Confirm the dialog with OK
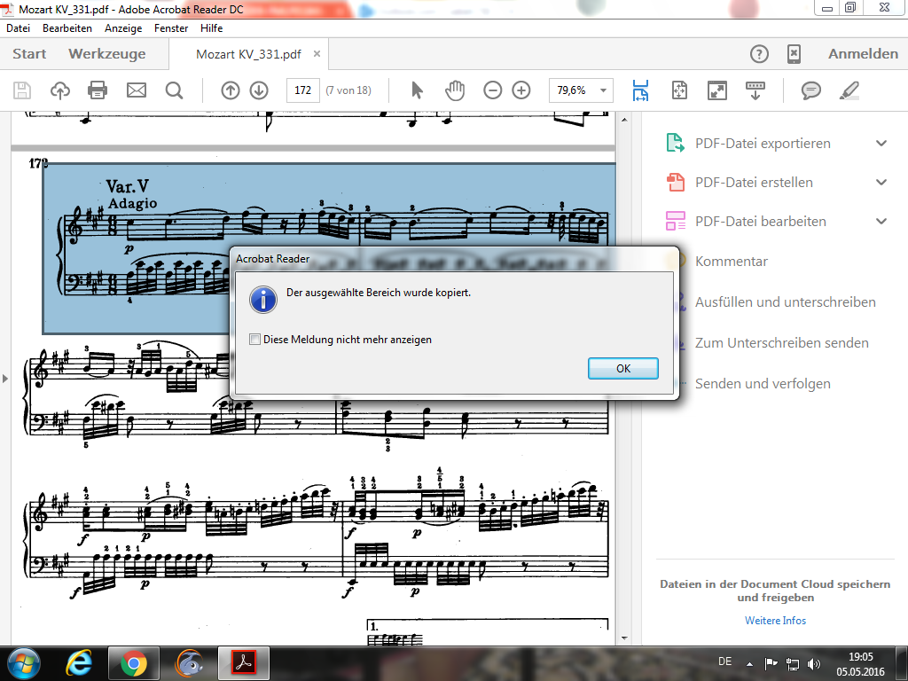Image resolution: width=908 pixels, height=681 pixels. [623, 368]
